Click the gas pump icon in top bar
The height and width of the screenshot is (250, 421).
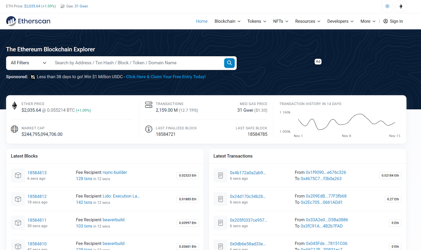62,6
